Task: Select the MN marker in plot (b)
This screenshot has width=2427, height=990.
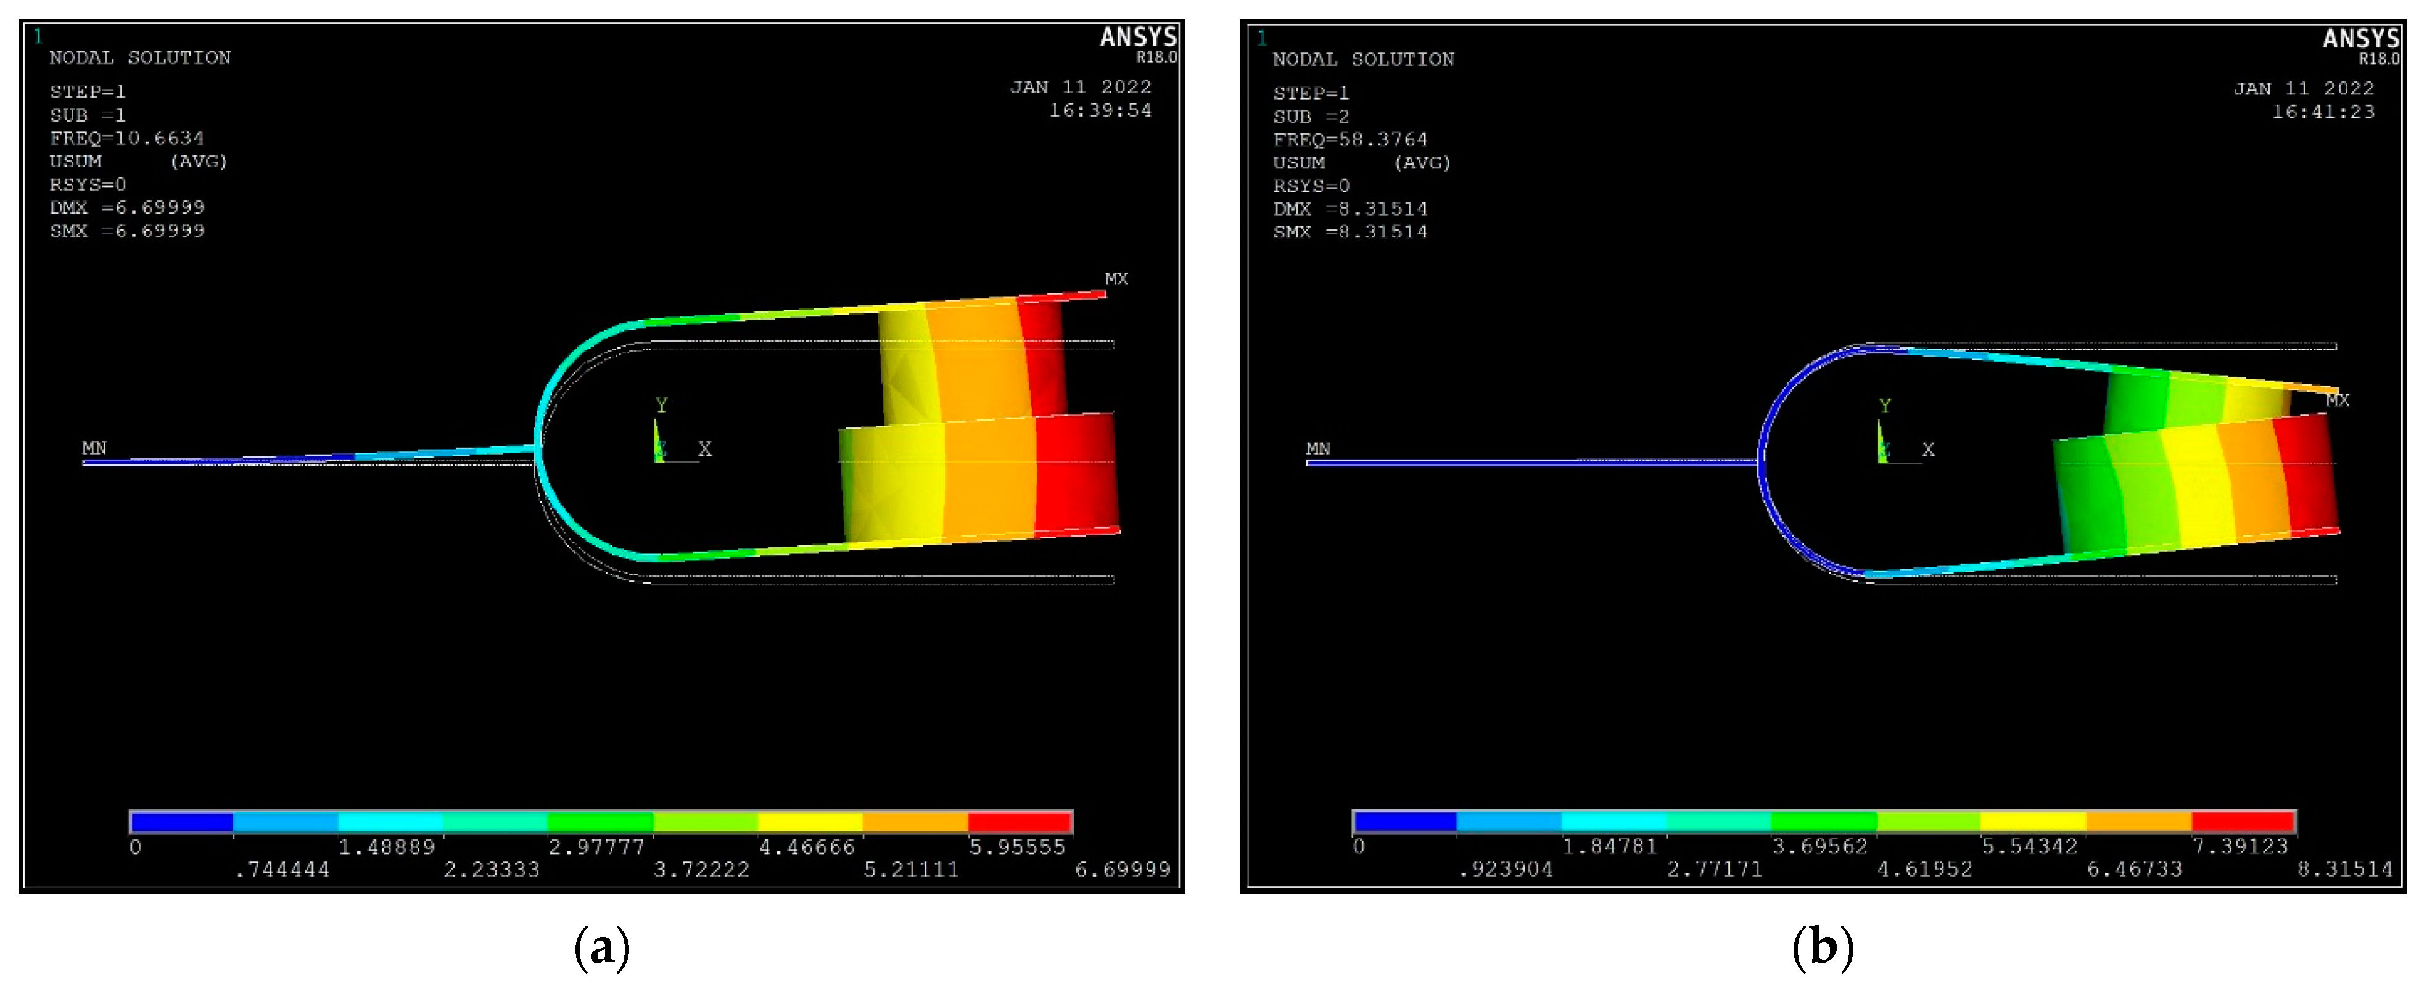Action: [x=1317, y=448]
